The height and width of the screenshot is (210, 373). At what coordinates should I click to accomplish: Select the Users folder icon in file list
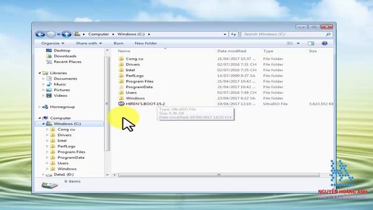pyautogui.click(x=121, y=93)
